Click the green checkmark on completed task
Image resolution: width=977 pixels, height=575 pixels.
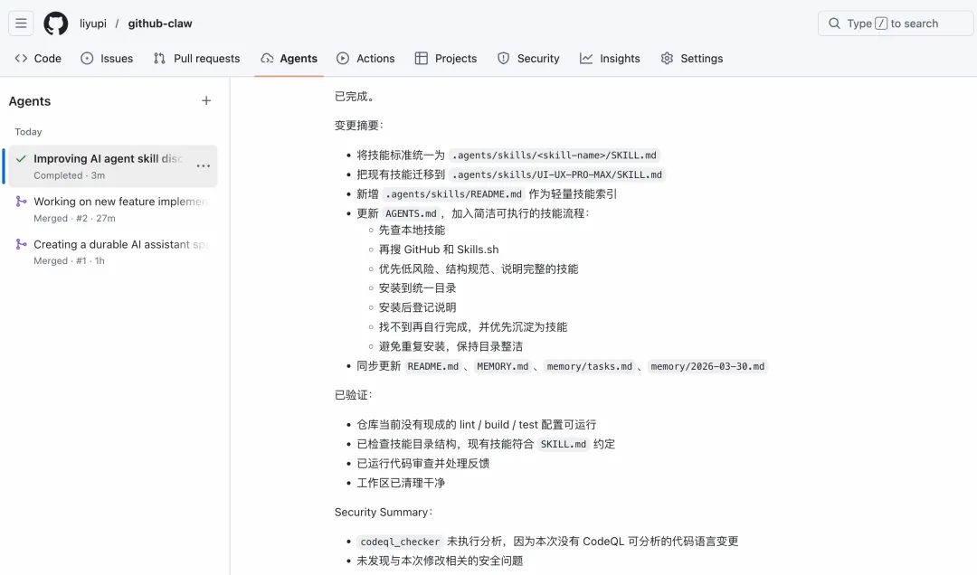(x=22, y=158)
